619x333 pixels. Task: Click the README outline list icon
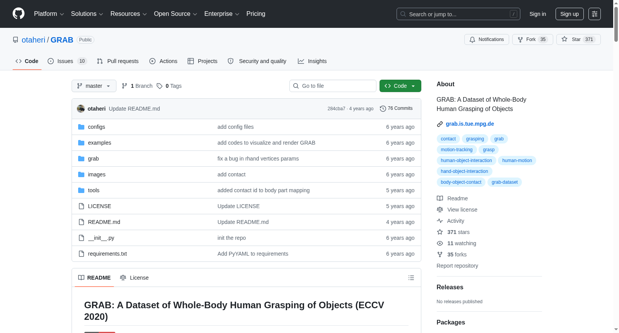[411, 278]
